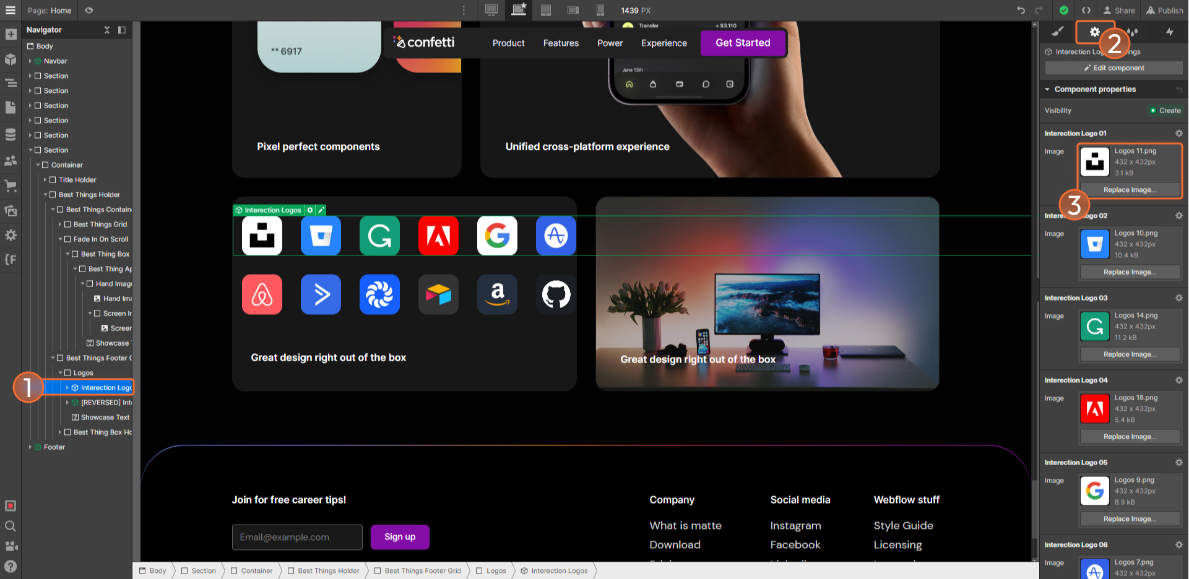The height and width of the screenshot is (579, 1189).
Task: Open the Interactions lightning panel
Action: pyautogui.click(x=1171, y=32)
